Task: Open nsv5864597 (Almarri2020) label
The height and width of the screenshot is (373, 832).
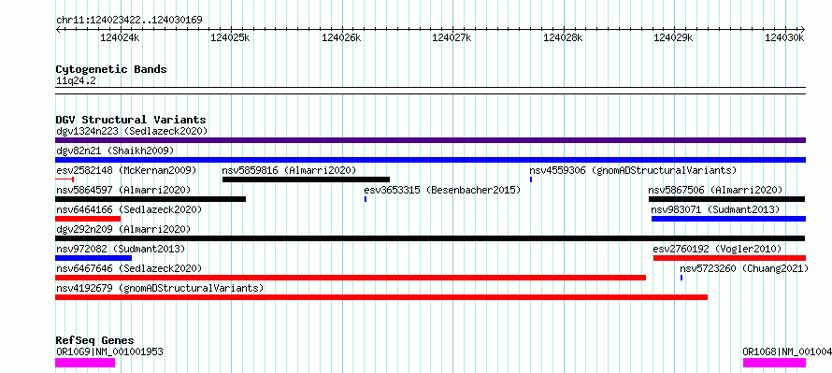Action: pyautogui.click(x=123, y=190)
